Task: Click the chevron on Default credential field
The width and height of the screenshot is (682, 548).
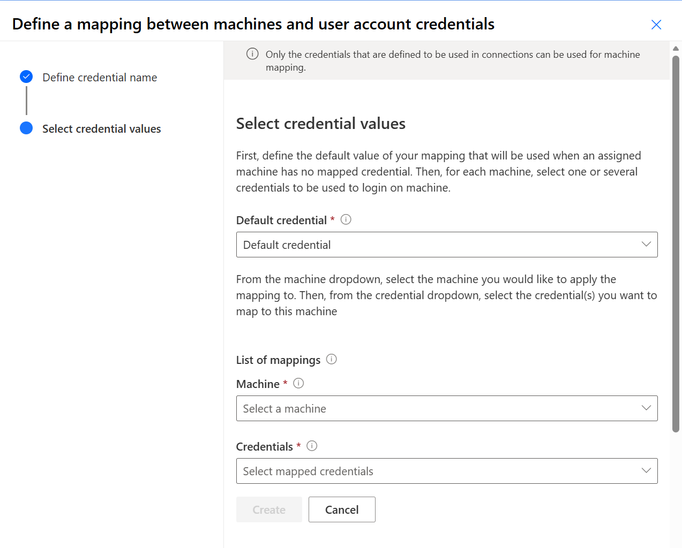Action: (646, 245)
